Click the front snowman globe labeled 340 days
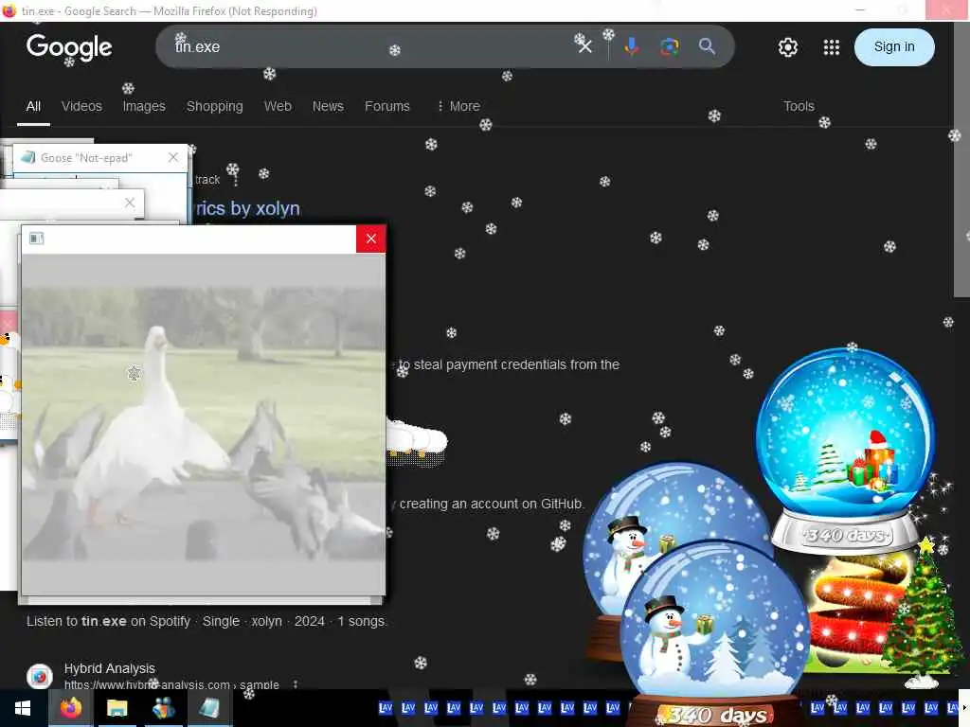This screenshot has height=727, width=970. (716, 633)
